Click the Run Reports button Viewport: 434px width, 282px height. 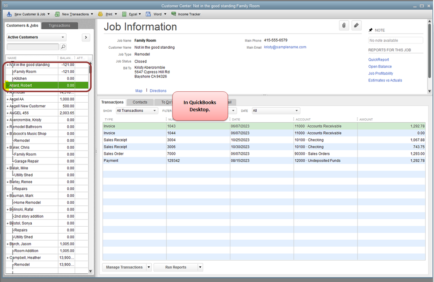pyautogui.click(x=176, y=267)
